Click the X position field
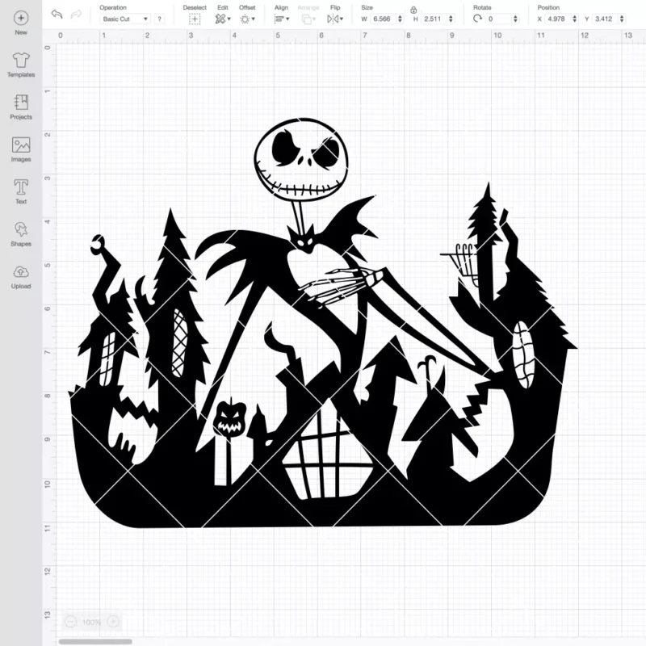Image resolution: width=646 pixels, height=646 pixels. pos(558,19)
